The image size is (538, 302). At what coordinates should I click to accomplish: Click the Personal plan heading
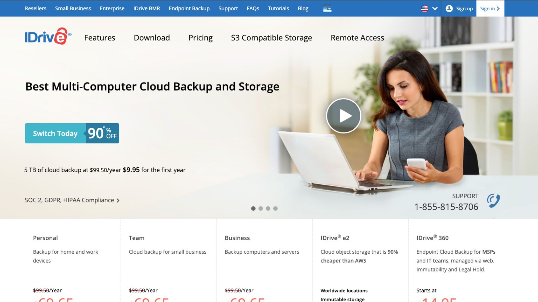[x=45, y=238]
